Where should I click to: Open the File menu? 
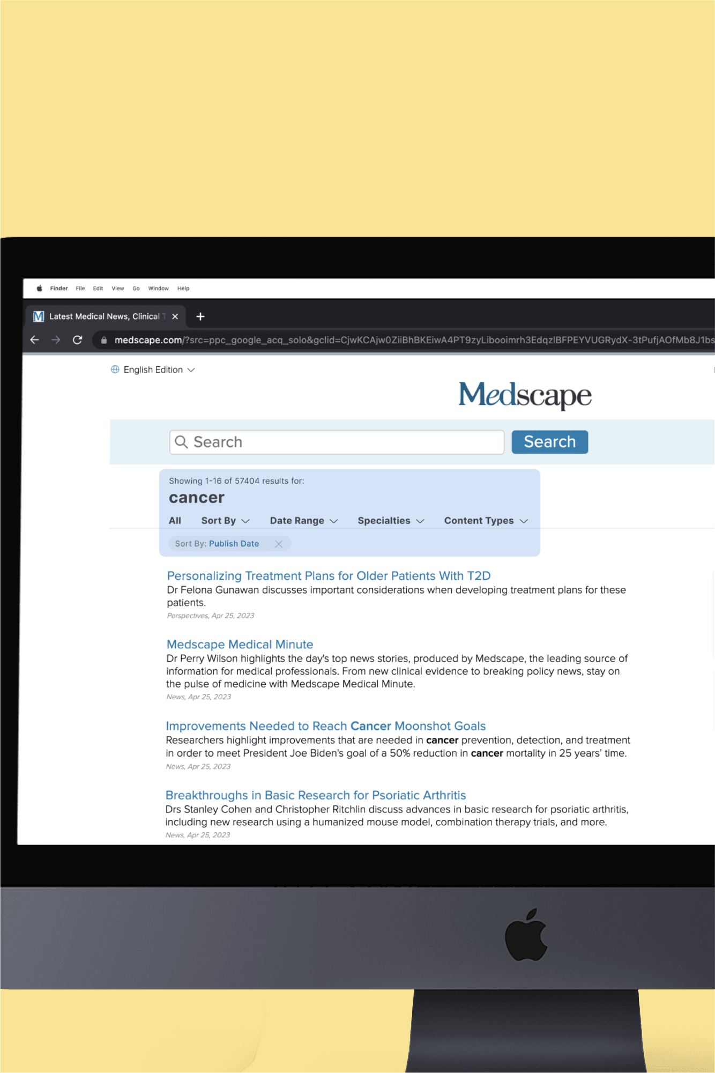pyautogui.click(x=80, y=288)
